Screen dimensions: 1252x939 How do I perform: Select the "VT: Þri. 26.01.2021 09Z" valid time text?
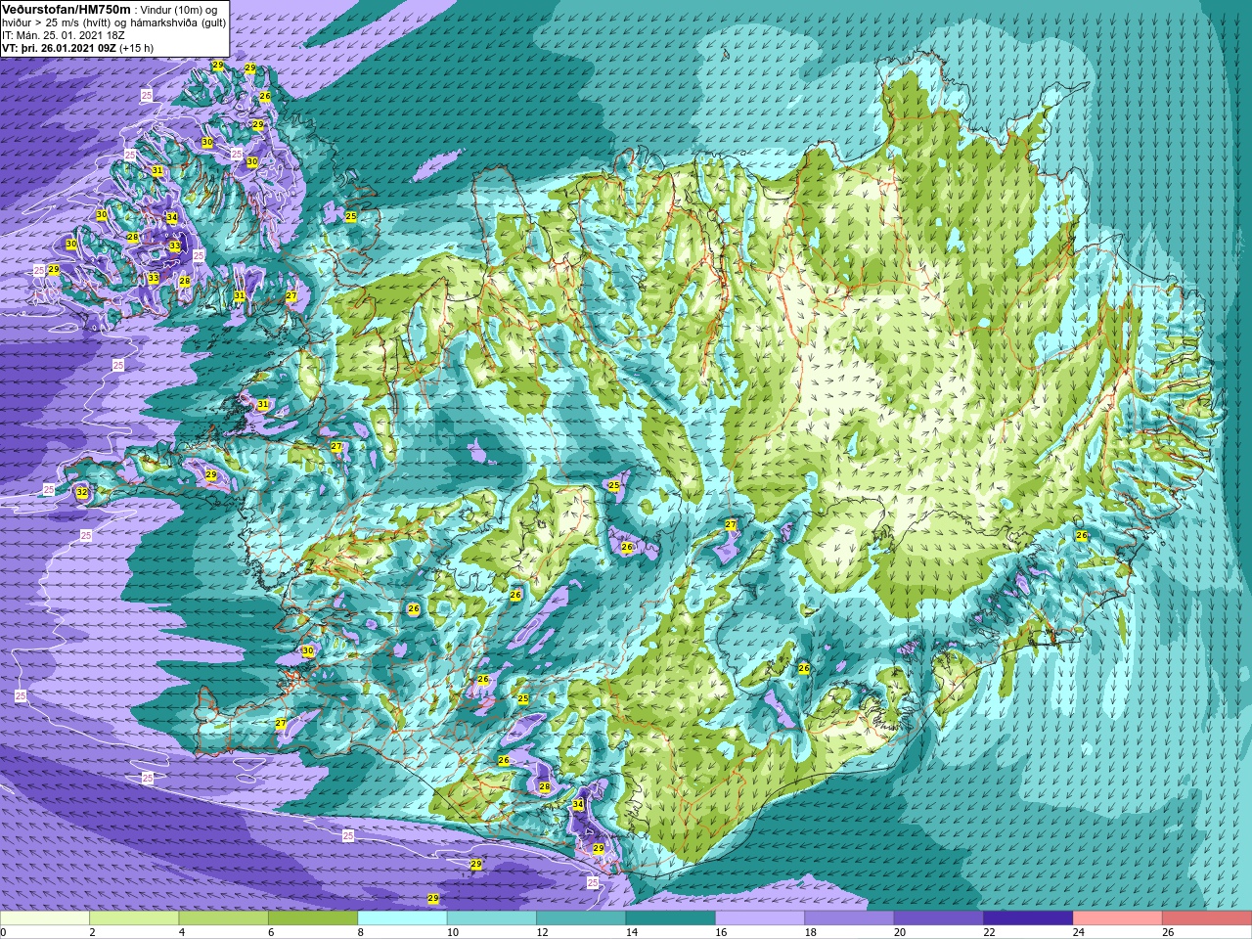59,48
